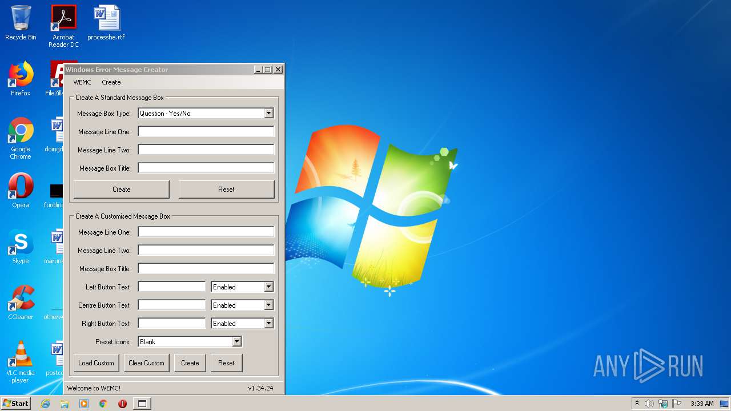The image size is (731, 411).
Task: Expand the Preset Icons dropdown
Action: 236,342
